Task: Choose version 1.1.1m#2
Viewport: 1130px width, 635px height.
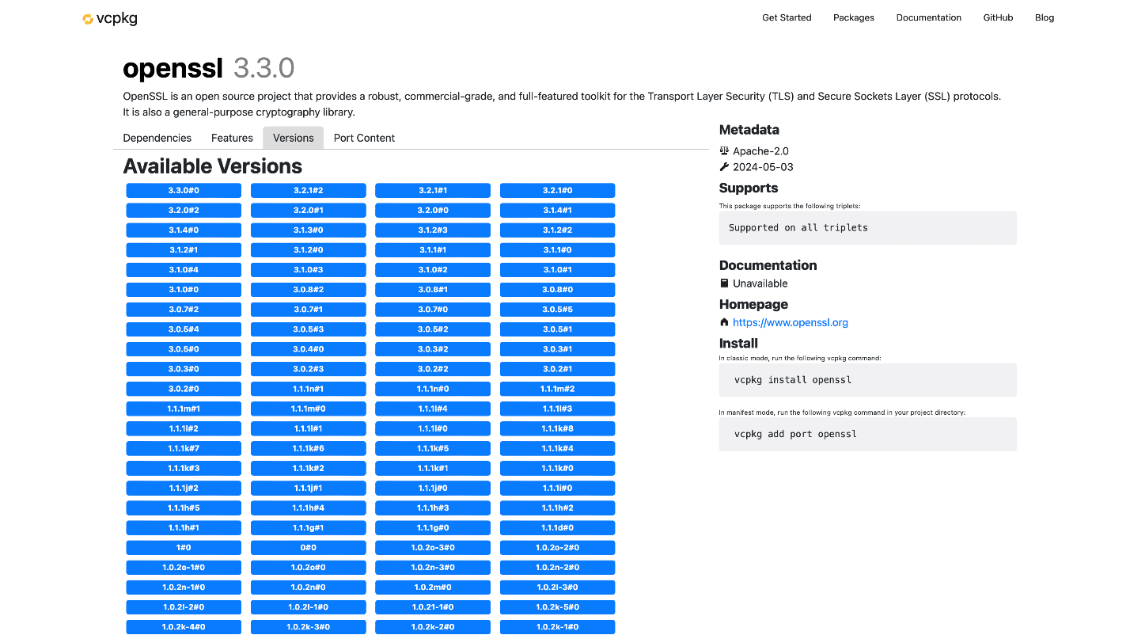Action: [557, 389]
